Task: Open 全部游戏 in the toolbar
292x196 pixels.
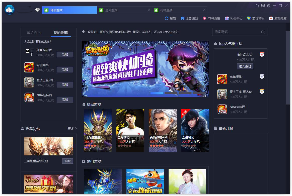Action: click(189, 19)
